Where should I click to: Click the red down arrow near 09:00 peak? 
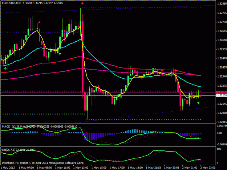(x=39, y=22)
